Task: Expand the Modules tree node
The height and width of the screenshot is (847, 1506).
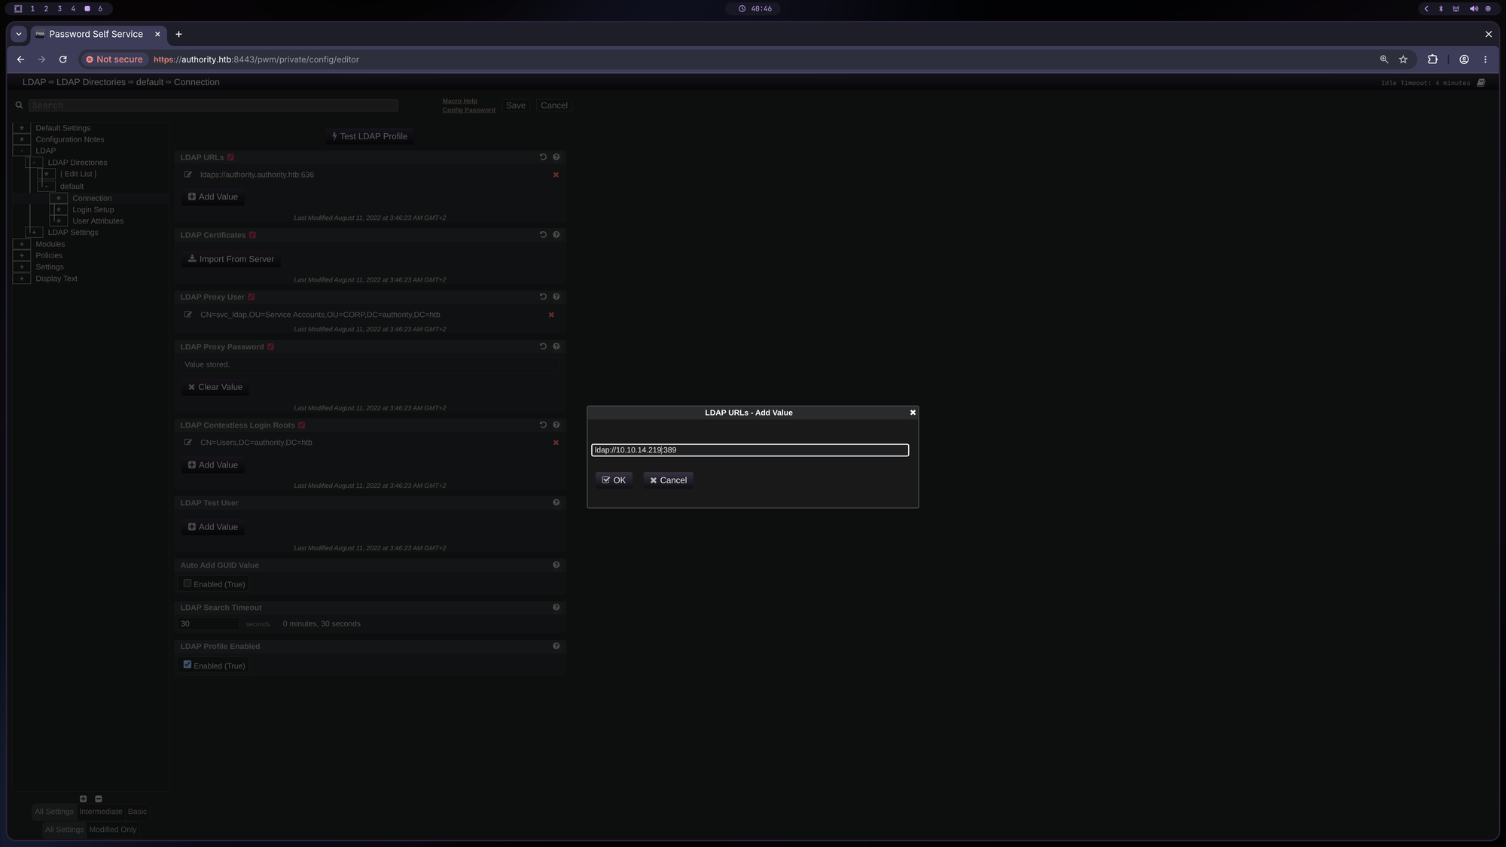Action: 22,244
